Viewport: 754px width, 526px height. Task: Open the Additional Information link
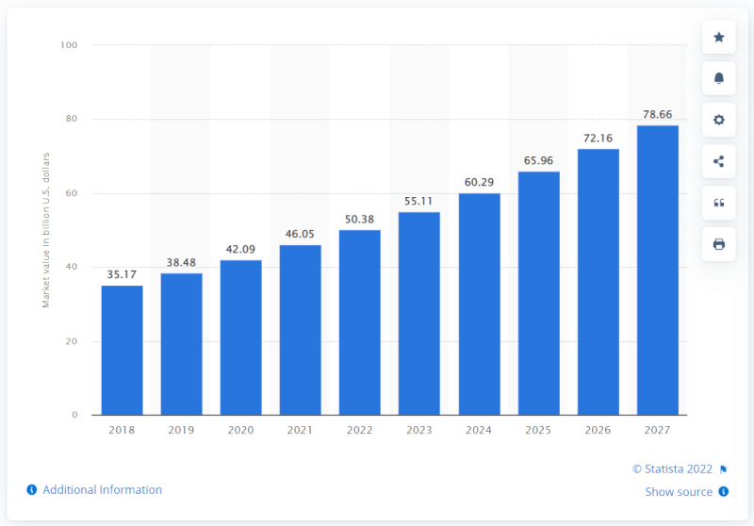pos(102,489)
